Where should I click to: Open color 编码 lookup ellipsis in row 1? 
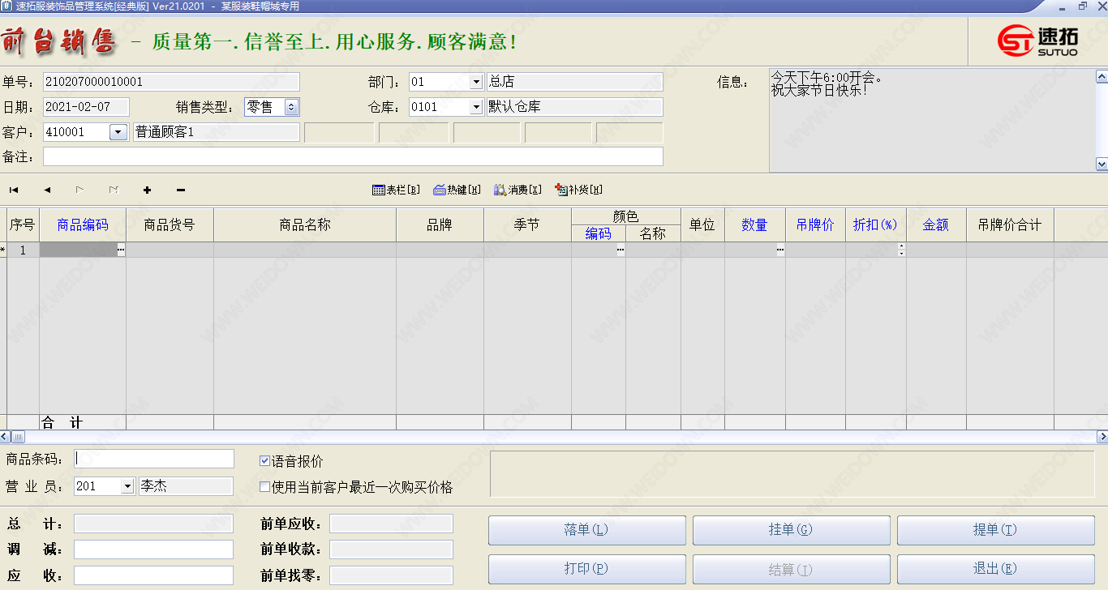621,250
